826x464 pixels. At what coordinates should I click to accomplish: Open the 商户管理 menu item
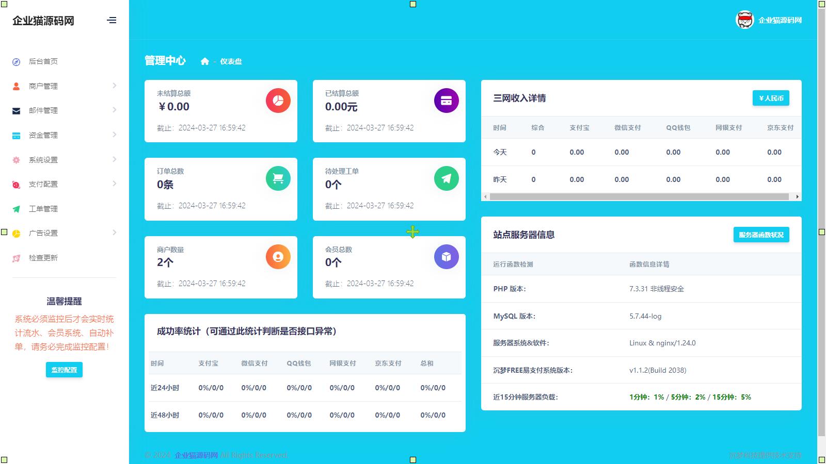[x=43, y=86]
